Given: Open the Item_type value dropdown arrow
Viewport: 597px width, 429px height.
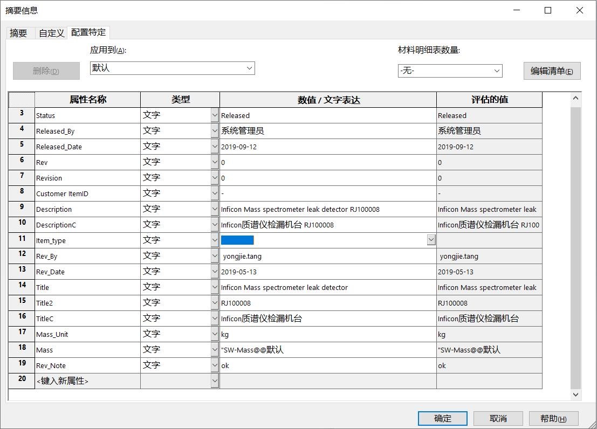Looking at the screenshot, I should 431,240.
